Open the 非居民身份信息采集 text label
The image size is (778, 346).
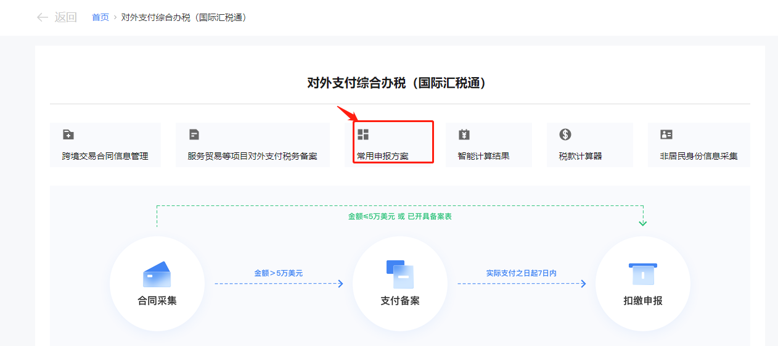pyautogui.click(x=698, y=156)
